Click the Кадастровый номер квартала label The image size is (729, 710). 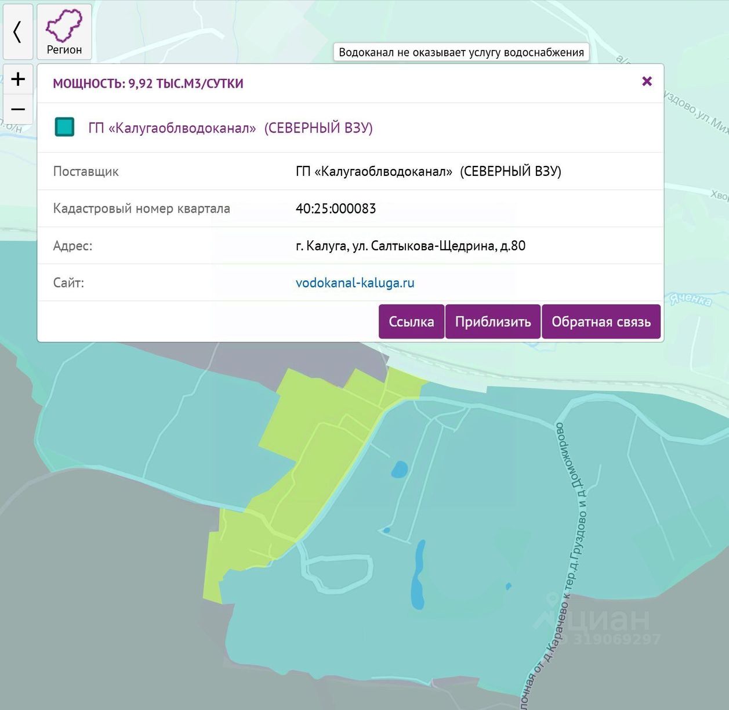click(142, 208)
